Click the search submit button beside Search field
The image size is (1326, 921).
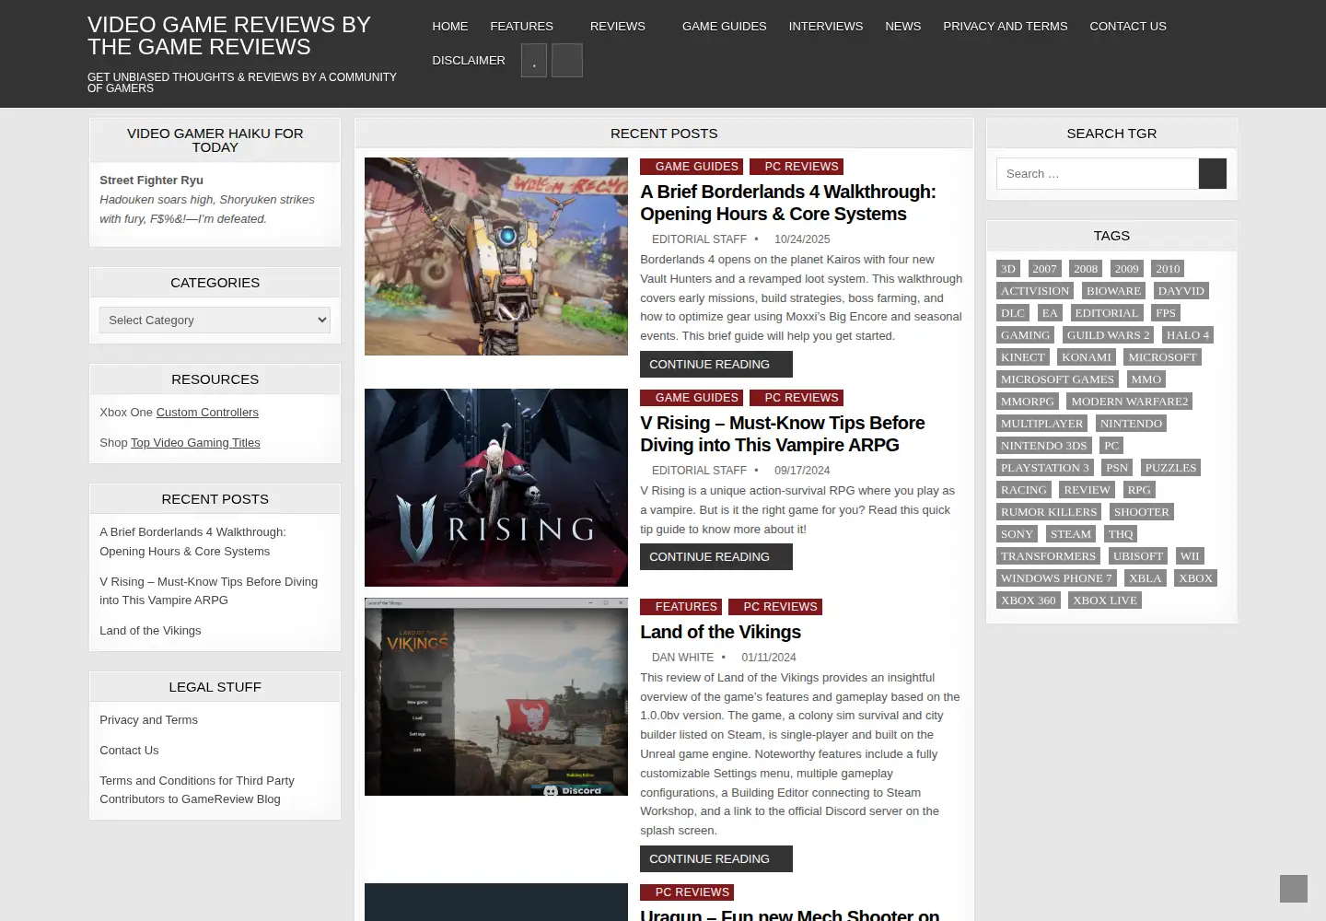coord(1212,173)
